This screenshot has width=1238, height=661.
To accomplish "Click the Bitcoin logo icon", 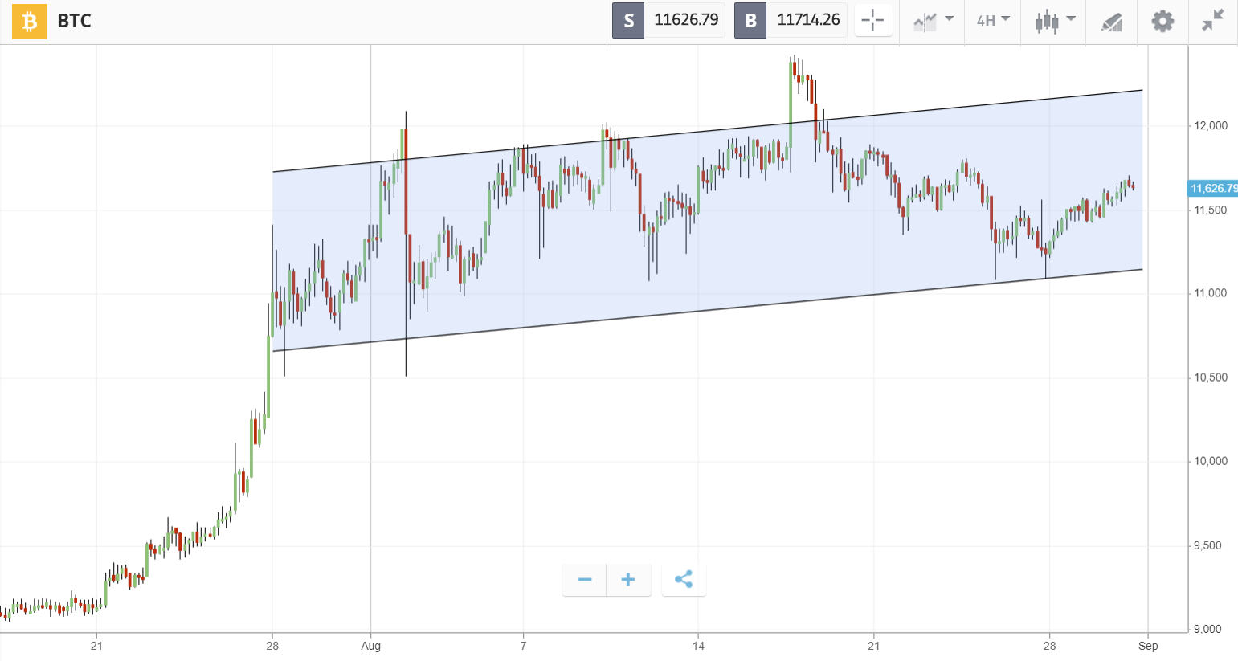I will (x=30, y=21).
